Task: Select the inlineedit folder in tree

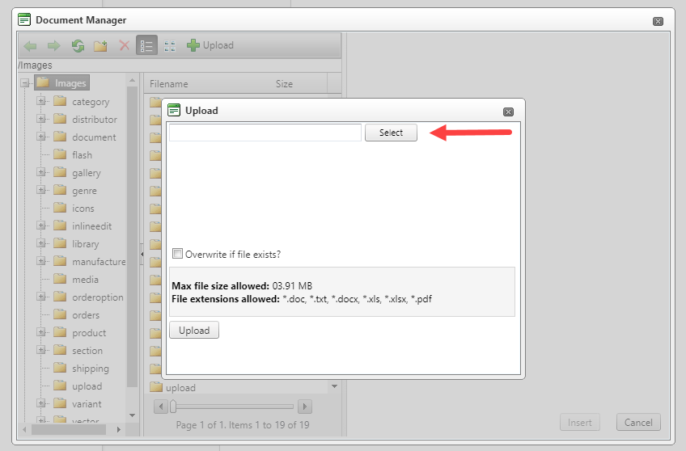Action: pos(83,226)
